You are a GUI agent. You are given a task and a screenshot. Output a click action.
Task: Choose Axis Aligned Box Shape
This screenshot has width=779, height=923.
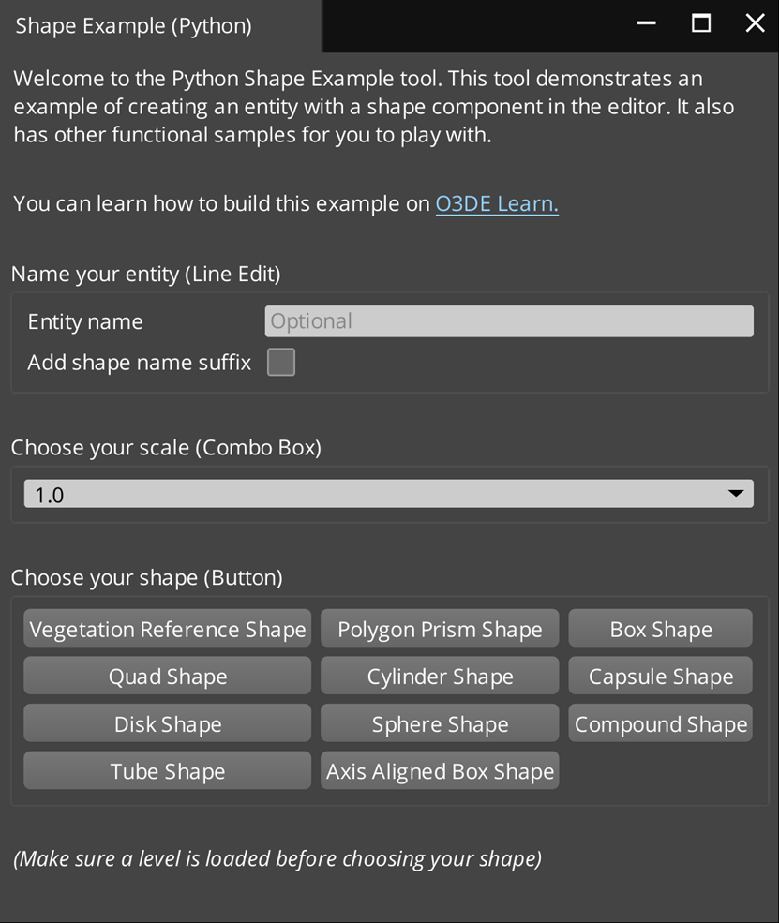(x=440, y=771)
